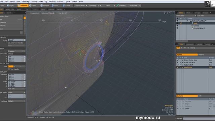This screenshot has width=215, height=121.
Task: Click angle slider handle at 211.5
Action: click(107, 22)
